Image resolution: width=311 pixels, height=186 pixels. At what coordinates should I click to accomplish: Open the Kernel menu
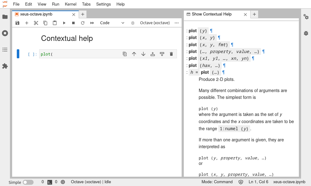click(71, 4)
